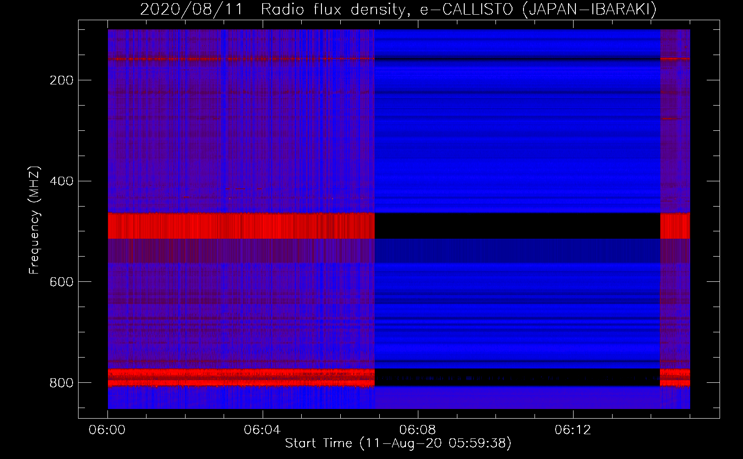This screenshot has height=459, width=743.
Task: Click the 800 frequency tick label
Action: (62, 383)
